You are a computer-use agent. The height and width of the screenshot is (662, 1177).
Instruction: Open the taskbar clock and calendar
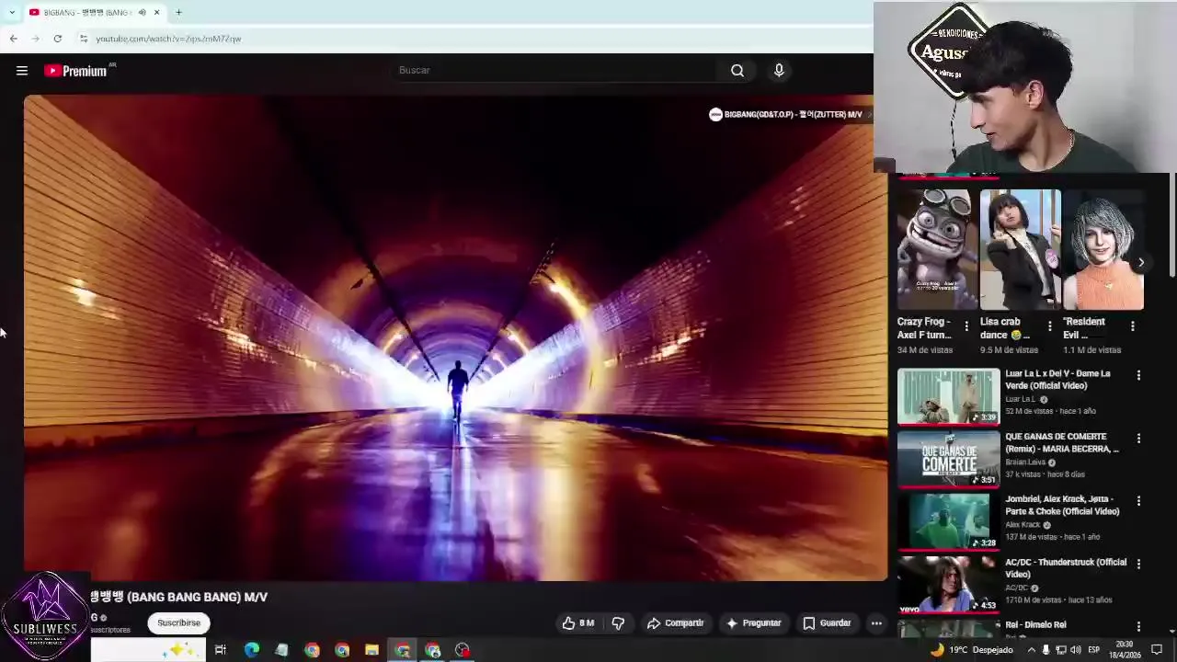click(x=1125, y=649)
